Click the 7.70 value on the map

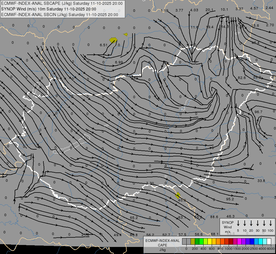click(150, 183)
